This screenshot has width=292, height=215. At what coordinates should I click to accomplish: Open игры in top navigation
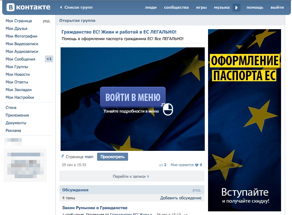click(201, 8)
